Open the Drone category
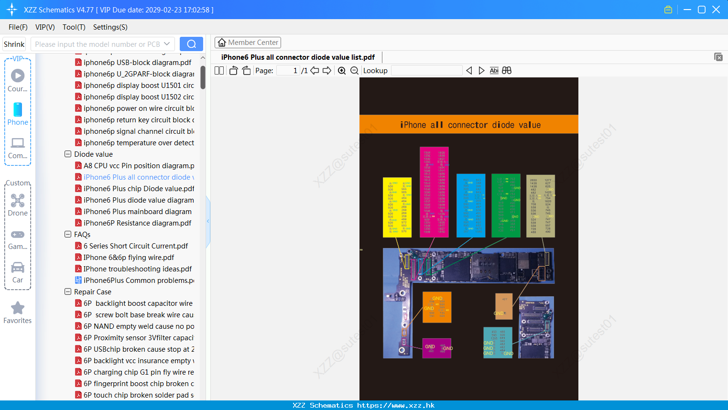The image size is (728, 410). [18, 205]
